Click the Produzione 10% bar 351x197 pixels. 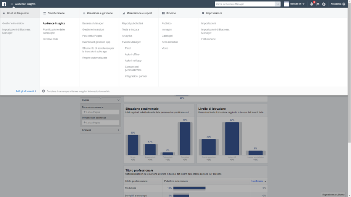[x=189, y=188]
